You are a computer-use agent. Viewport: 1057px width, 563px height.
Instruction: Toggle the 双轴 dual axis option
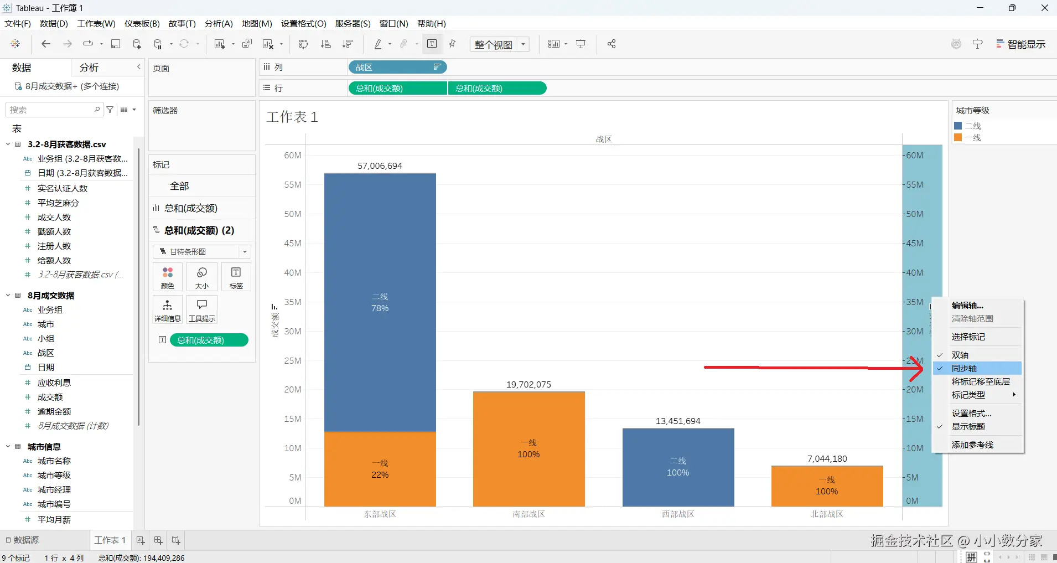pos(977,355)
